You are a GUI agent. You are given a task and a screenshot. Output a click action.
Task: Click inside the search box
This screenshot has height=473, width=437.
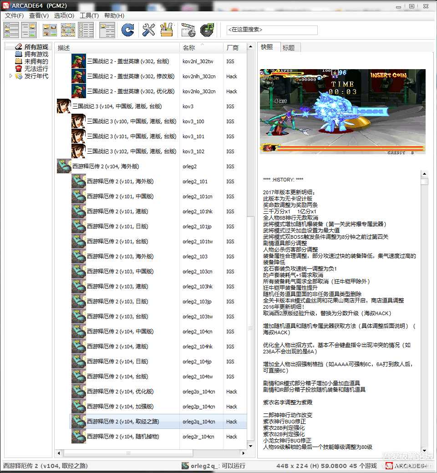click(x=272, y=30)
